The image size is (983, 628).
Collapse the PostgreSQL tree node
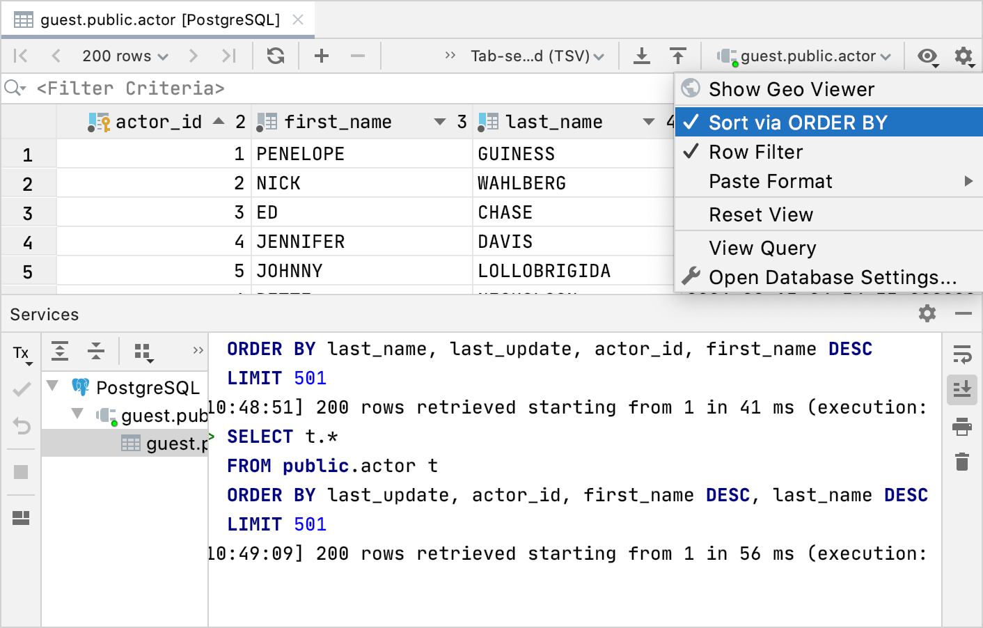pos(52,386)
